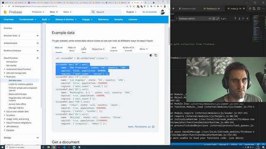
Task: Select the Web v9 (Beta) code tab
Action: [72, 49]
